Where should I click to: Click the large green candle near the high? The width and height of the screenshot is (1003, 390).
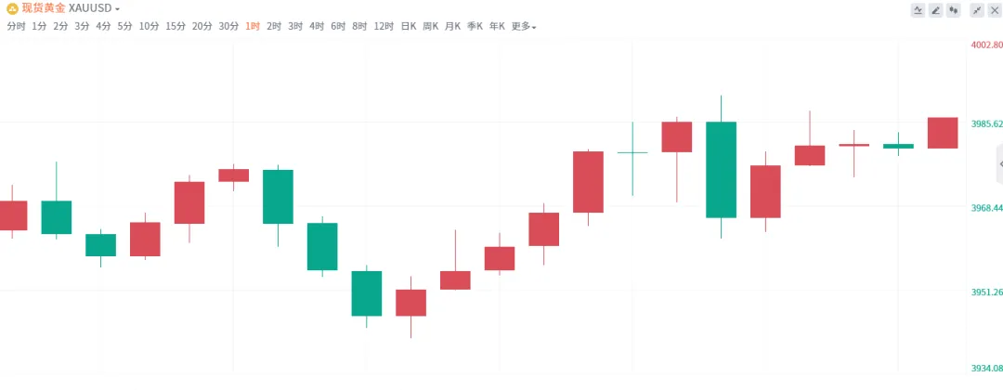pyautogui.click(x=721, y=169)
